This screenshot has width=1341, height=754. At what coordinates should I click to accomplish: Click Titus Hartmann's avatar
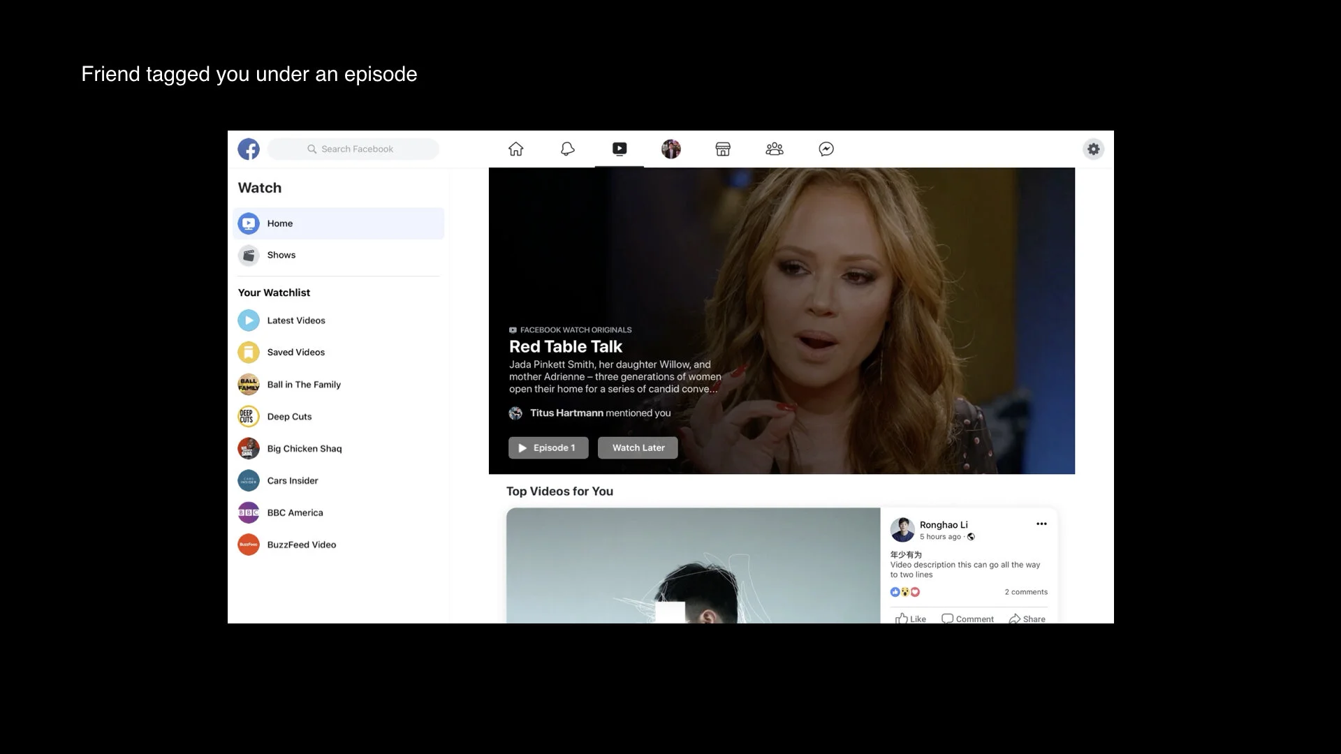click(x=515, y=413)
